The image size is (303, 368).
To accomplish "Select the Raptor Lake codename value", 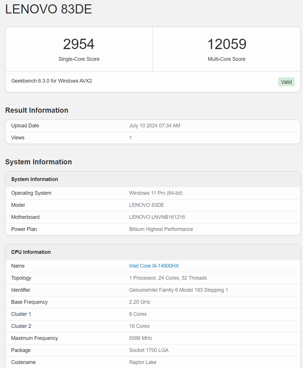I will point(143,362).
